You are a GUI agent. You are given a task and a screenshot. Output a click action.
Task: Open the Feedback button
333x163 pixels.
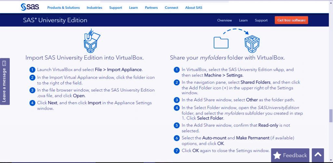(290, 155)
